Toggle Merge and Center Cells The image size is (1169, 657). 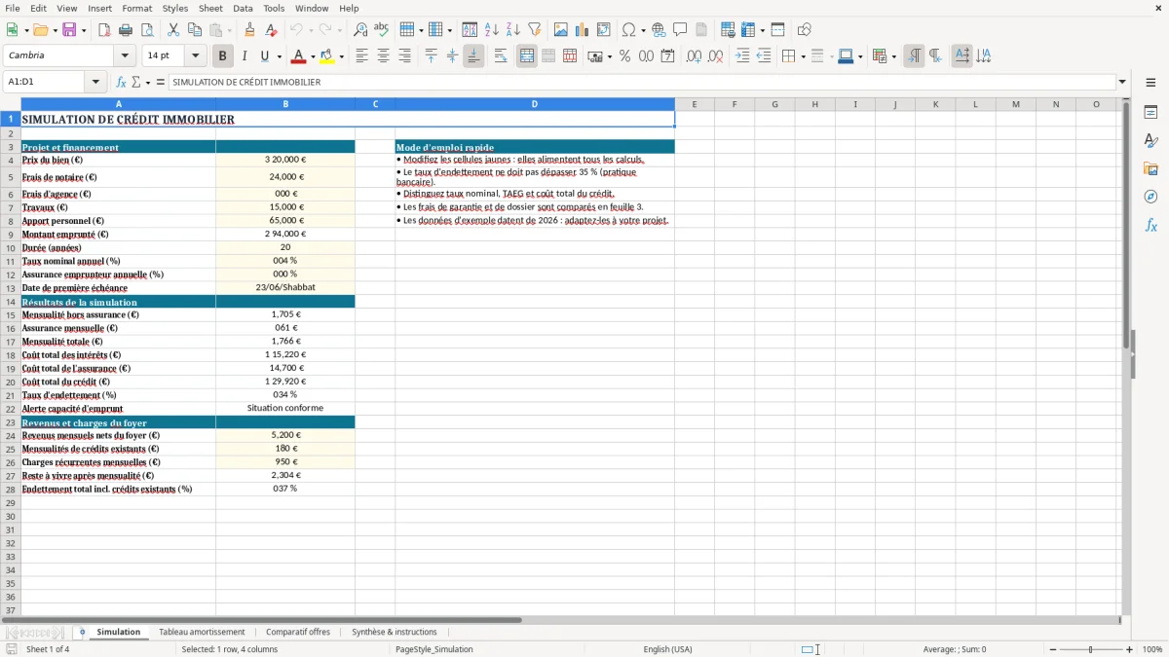[x=527, y=56]
